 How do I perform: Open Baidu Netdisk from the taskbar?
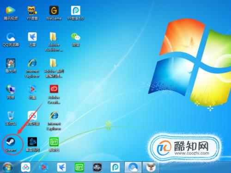coord(25,167)
